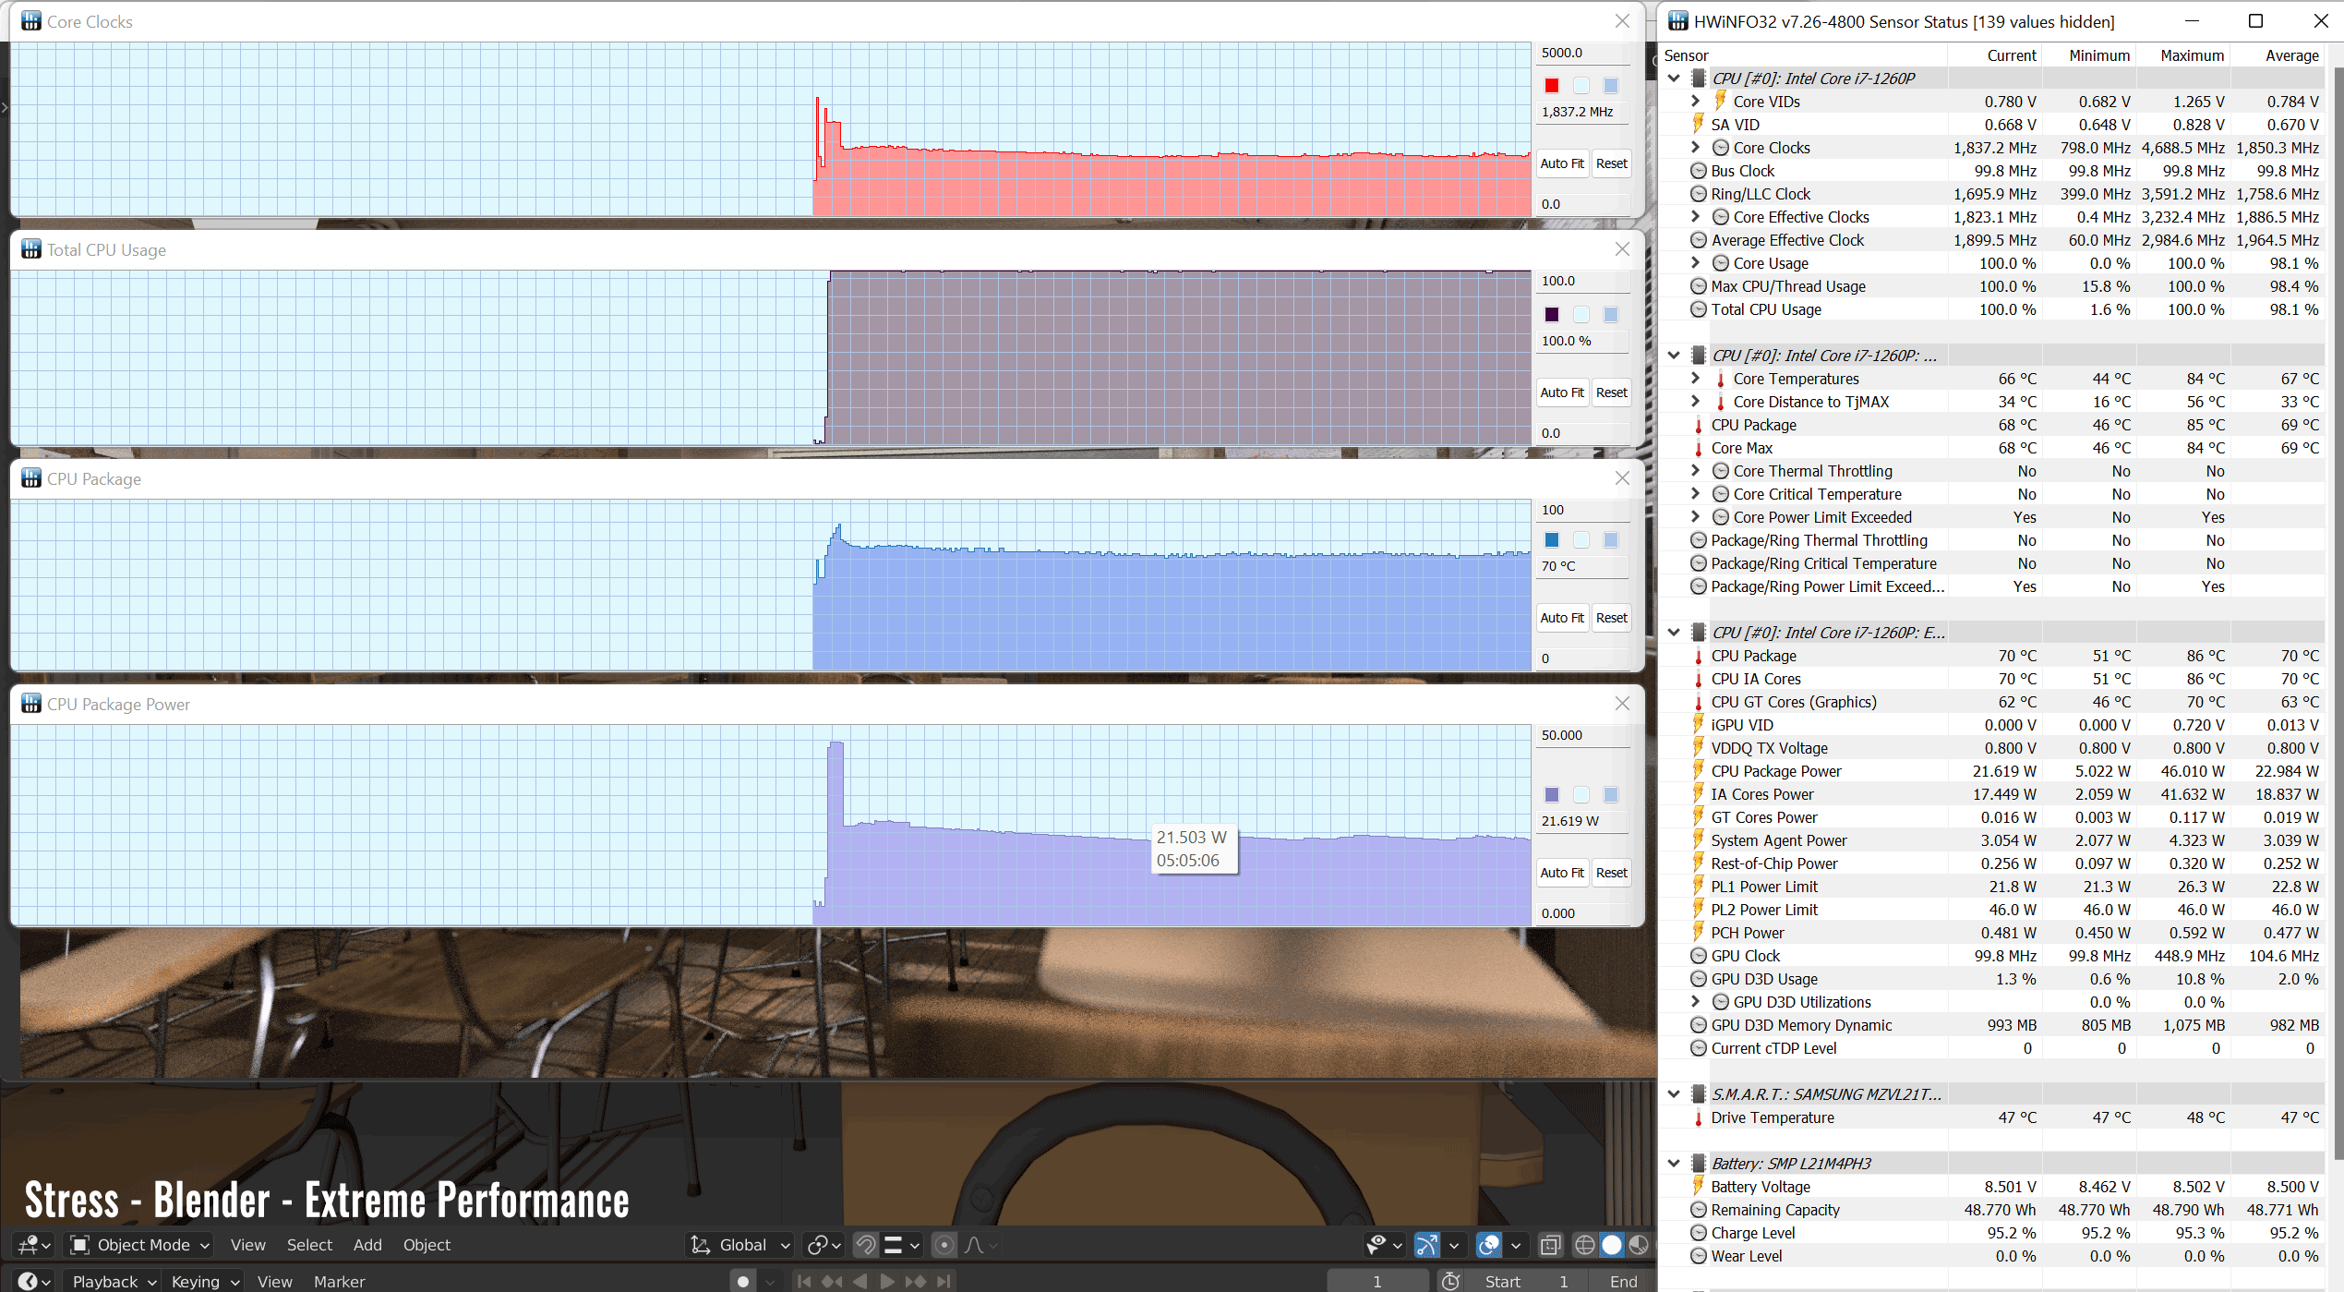Open overlay options dropdown arrow

click(1515, 1245)
